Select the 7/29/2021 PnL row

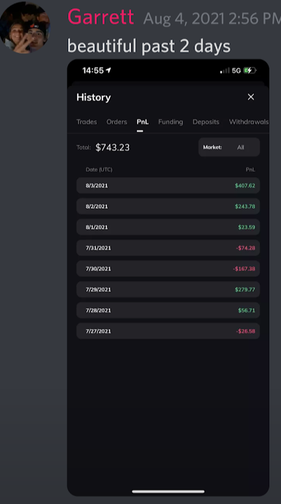[168, 289]
